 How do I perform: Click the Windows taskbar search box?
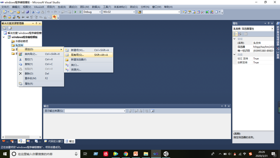click(45, 154)
